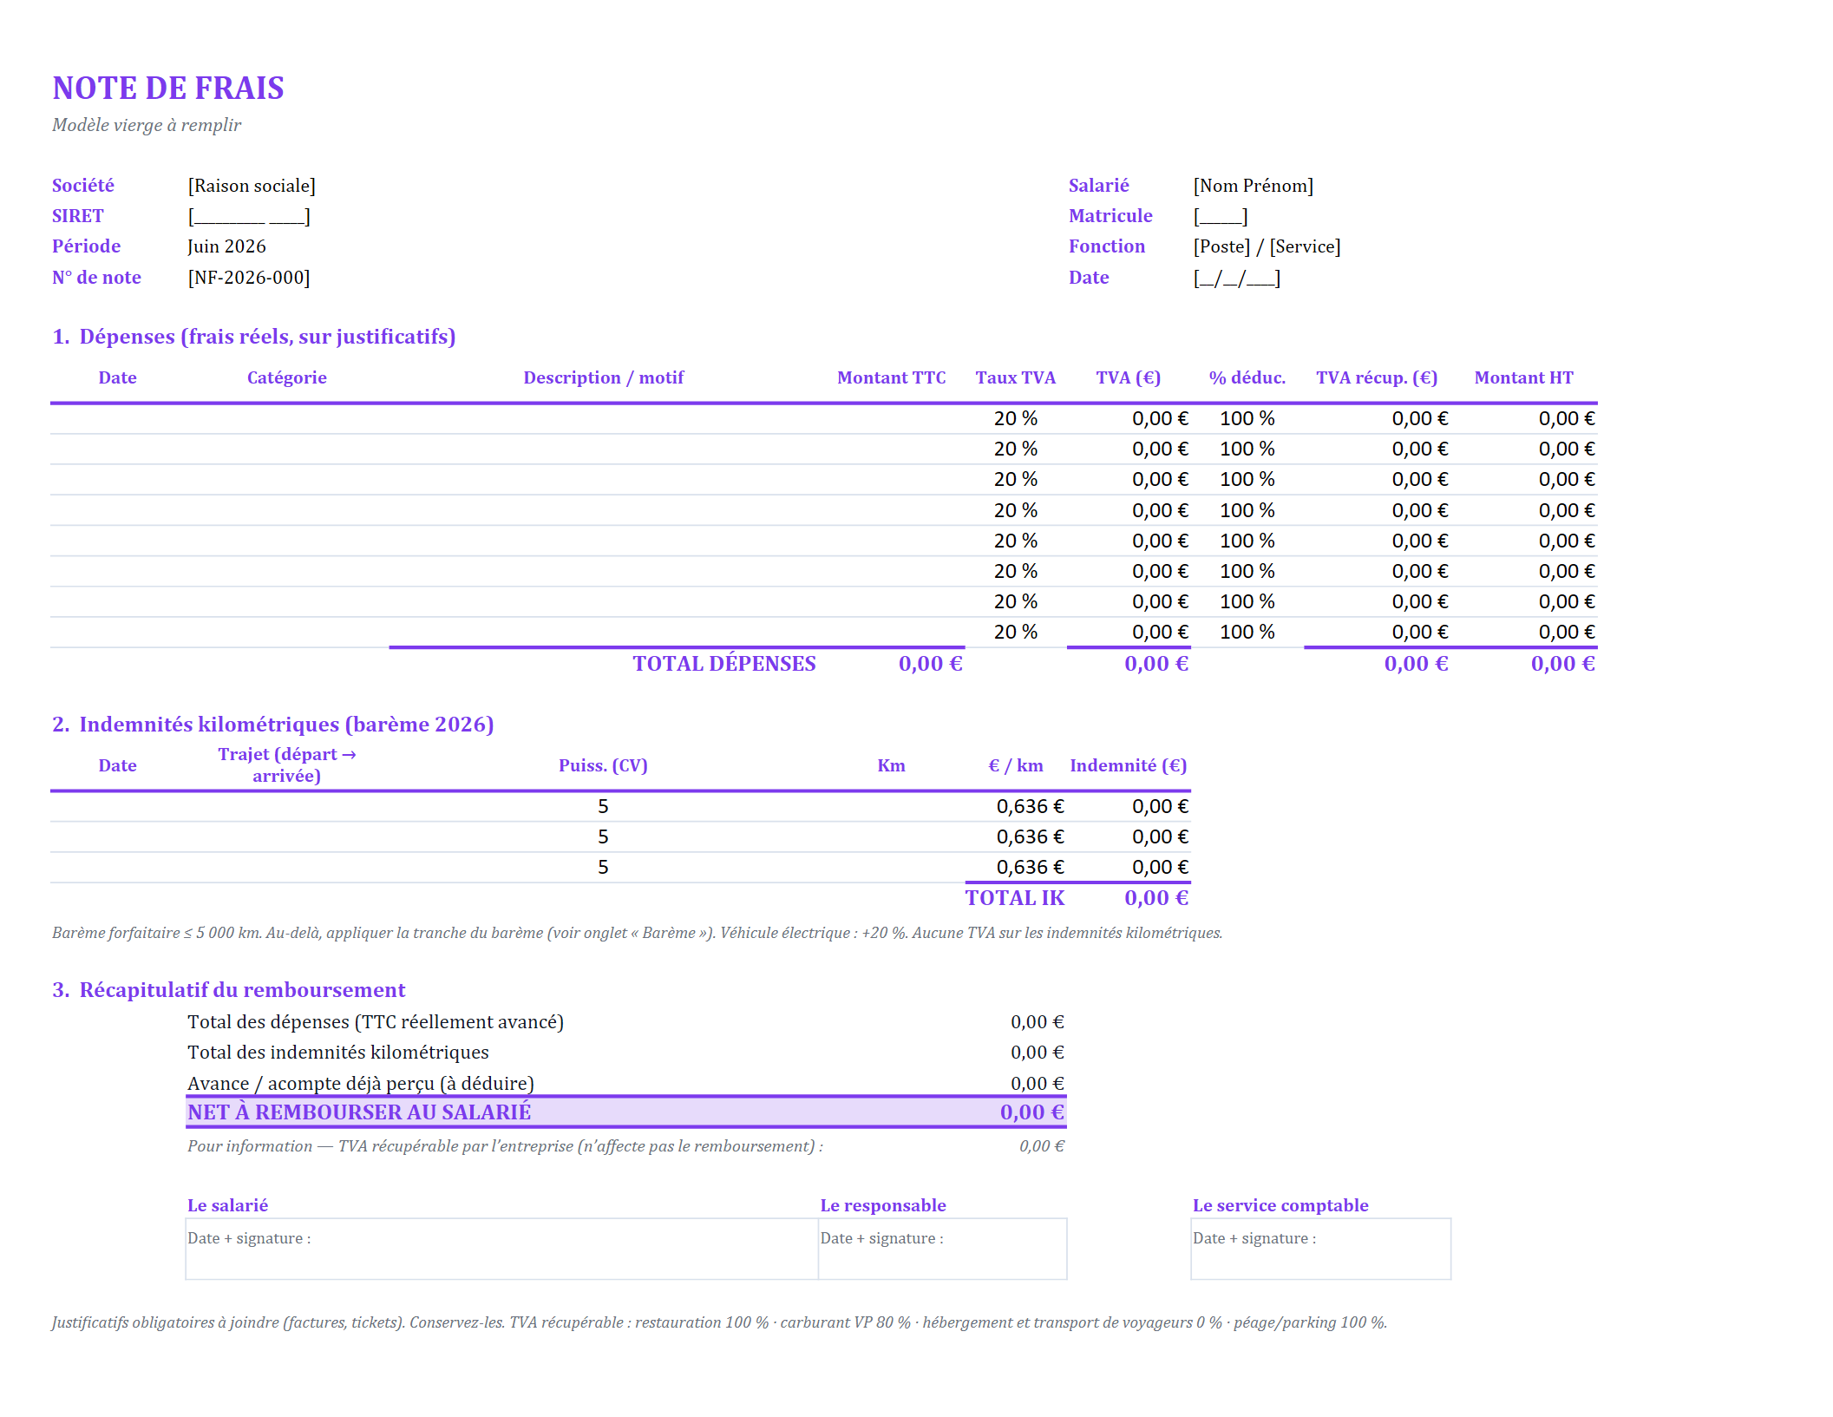The width and height of the screenshot is (1833, 1417).
Task: Click the NET À REMBOURSER amount 0,00 €
Action: pos(1032,1112)
